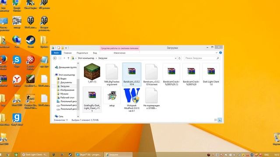Screen dimensions: 280x157
Task: Open Steam from the desktop
Action: (31, 42)
